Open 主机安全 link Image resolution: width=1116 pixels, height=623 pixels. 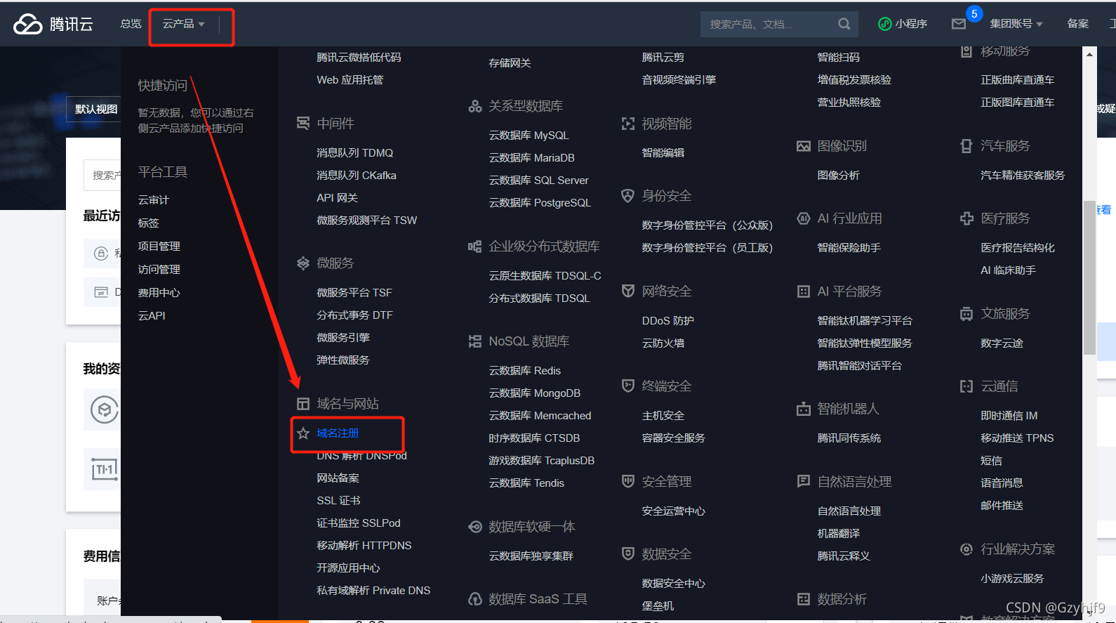coord(663,416)
